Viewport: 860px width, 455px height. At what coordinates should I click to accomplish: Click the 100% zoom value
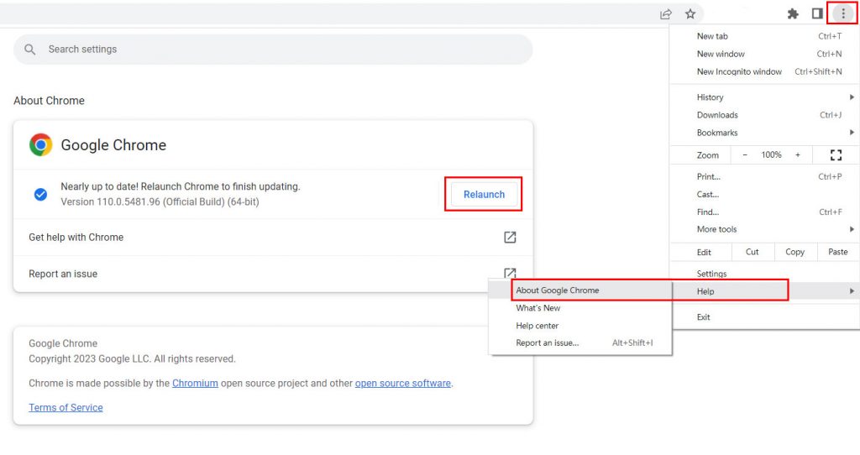tap(771, 155)
